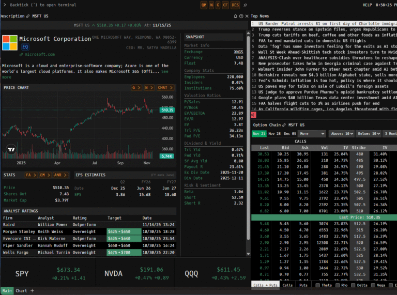Expand the Below: 10 strikes dropdown
This screenshot has width=397, height=295.
[x=370, y=134]
